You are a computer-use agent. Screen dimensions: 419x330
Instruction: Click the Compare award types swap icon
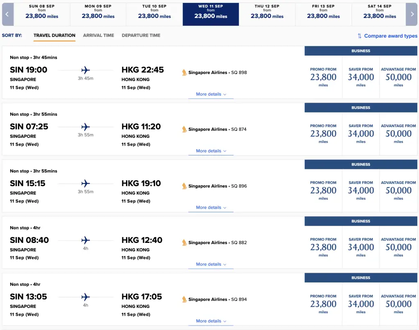[359, 36]
